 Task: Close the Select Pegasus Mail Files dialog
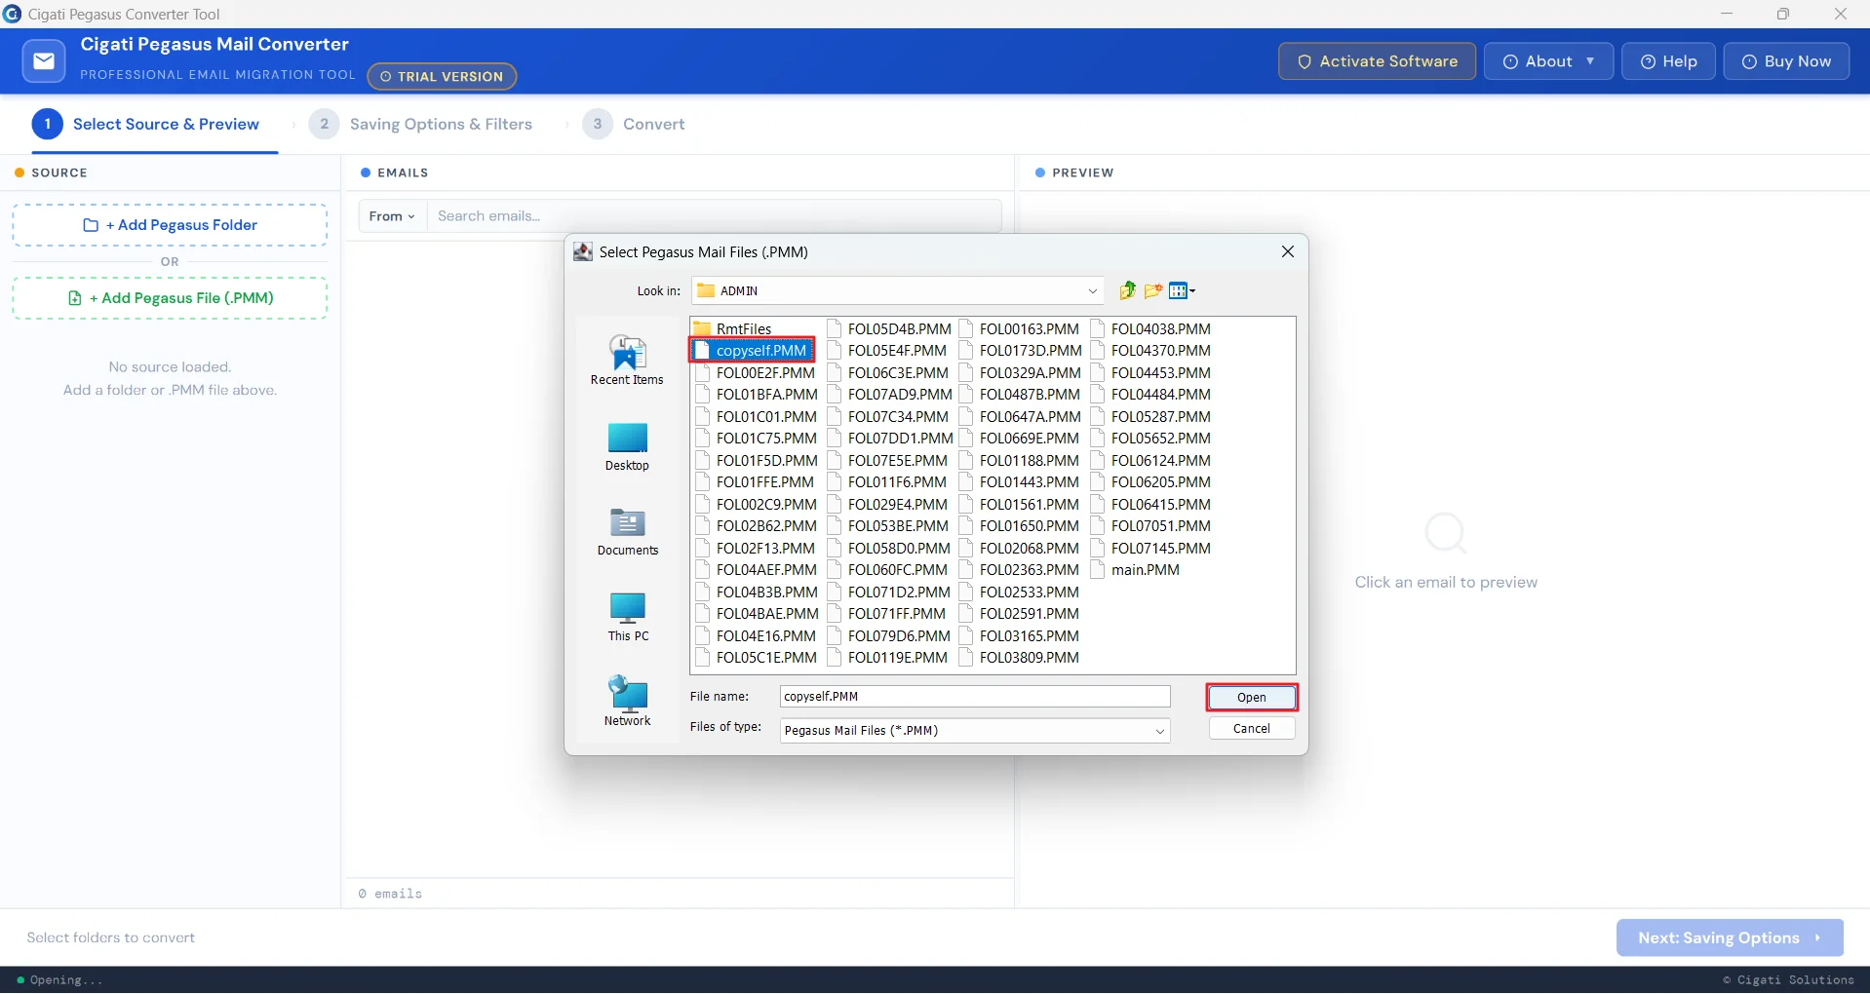pyautogui.click(x=1287, y=251)
